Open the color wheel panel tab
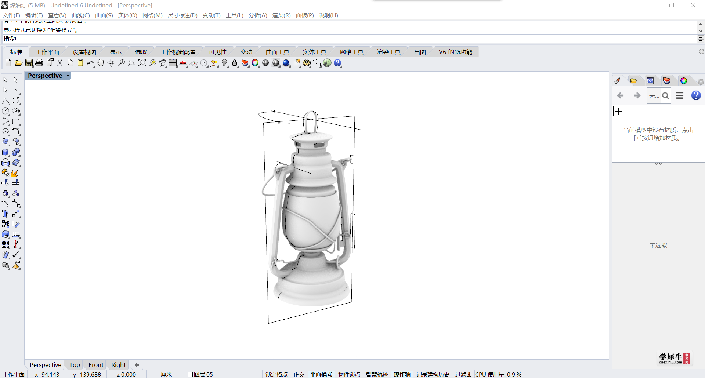 tap(684, 81)
